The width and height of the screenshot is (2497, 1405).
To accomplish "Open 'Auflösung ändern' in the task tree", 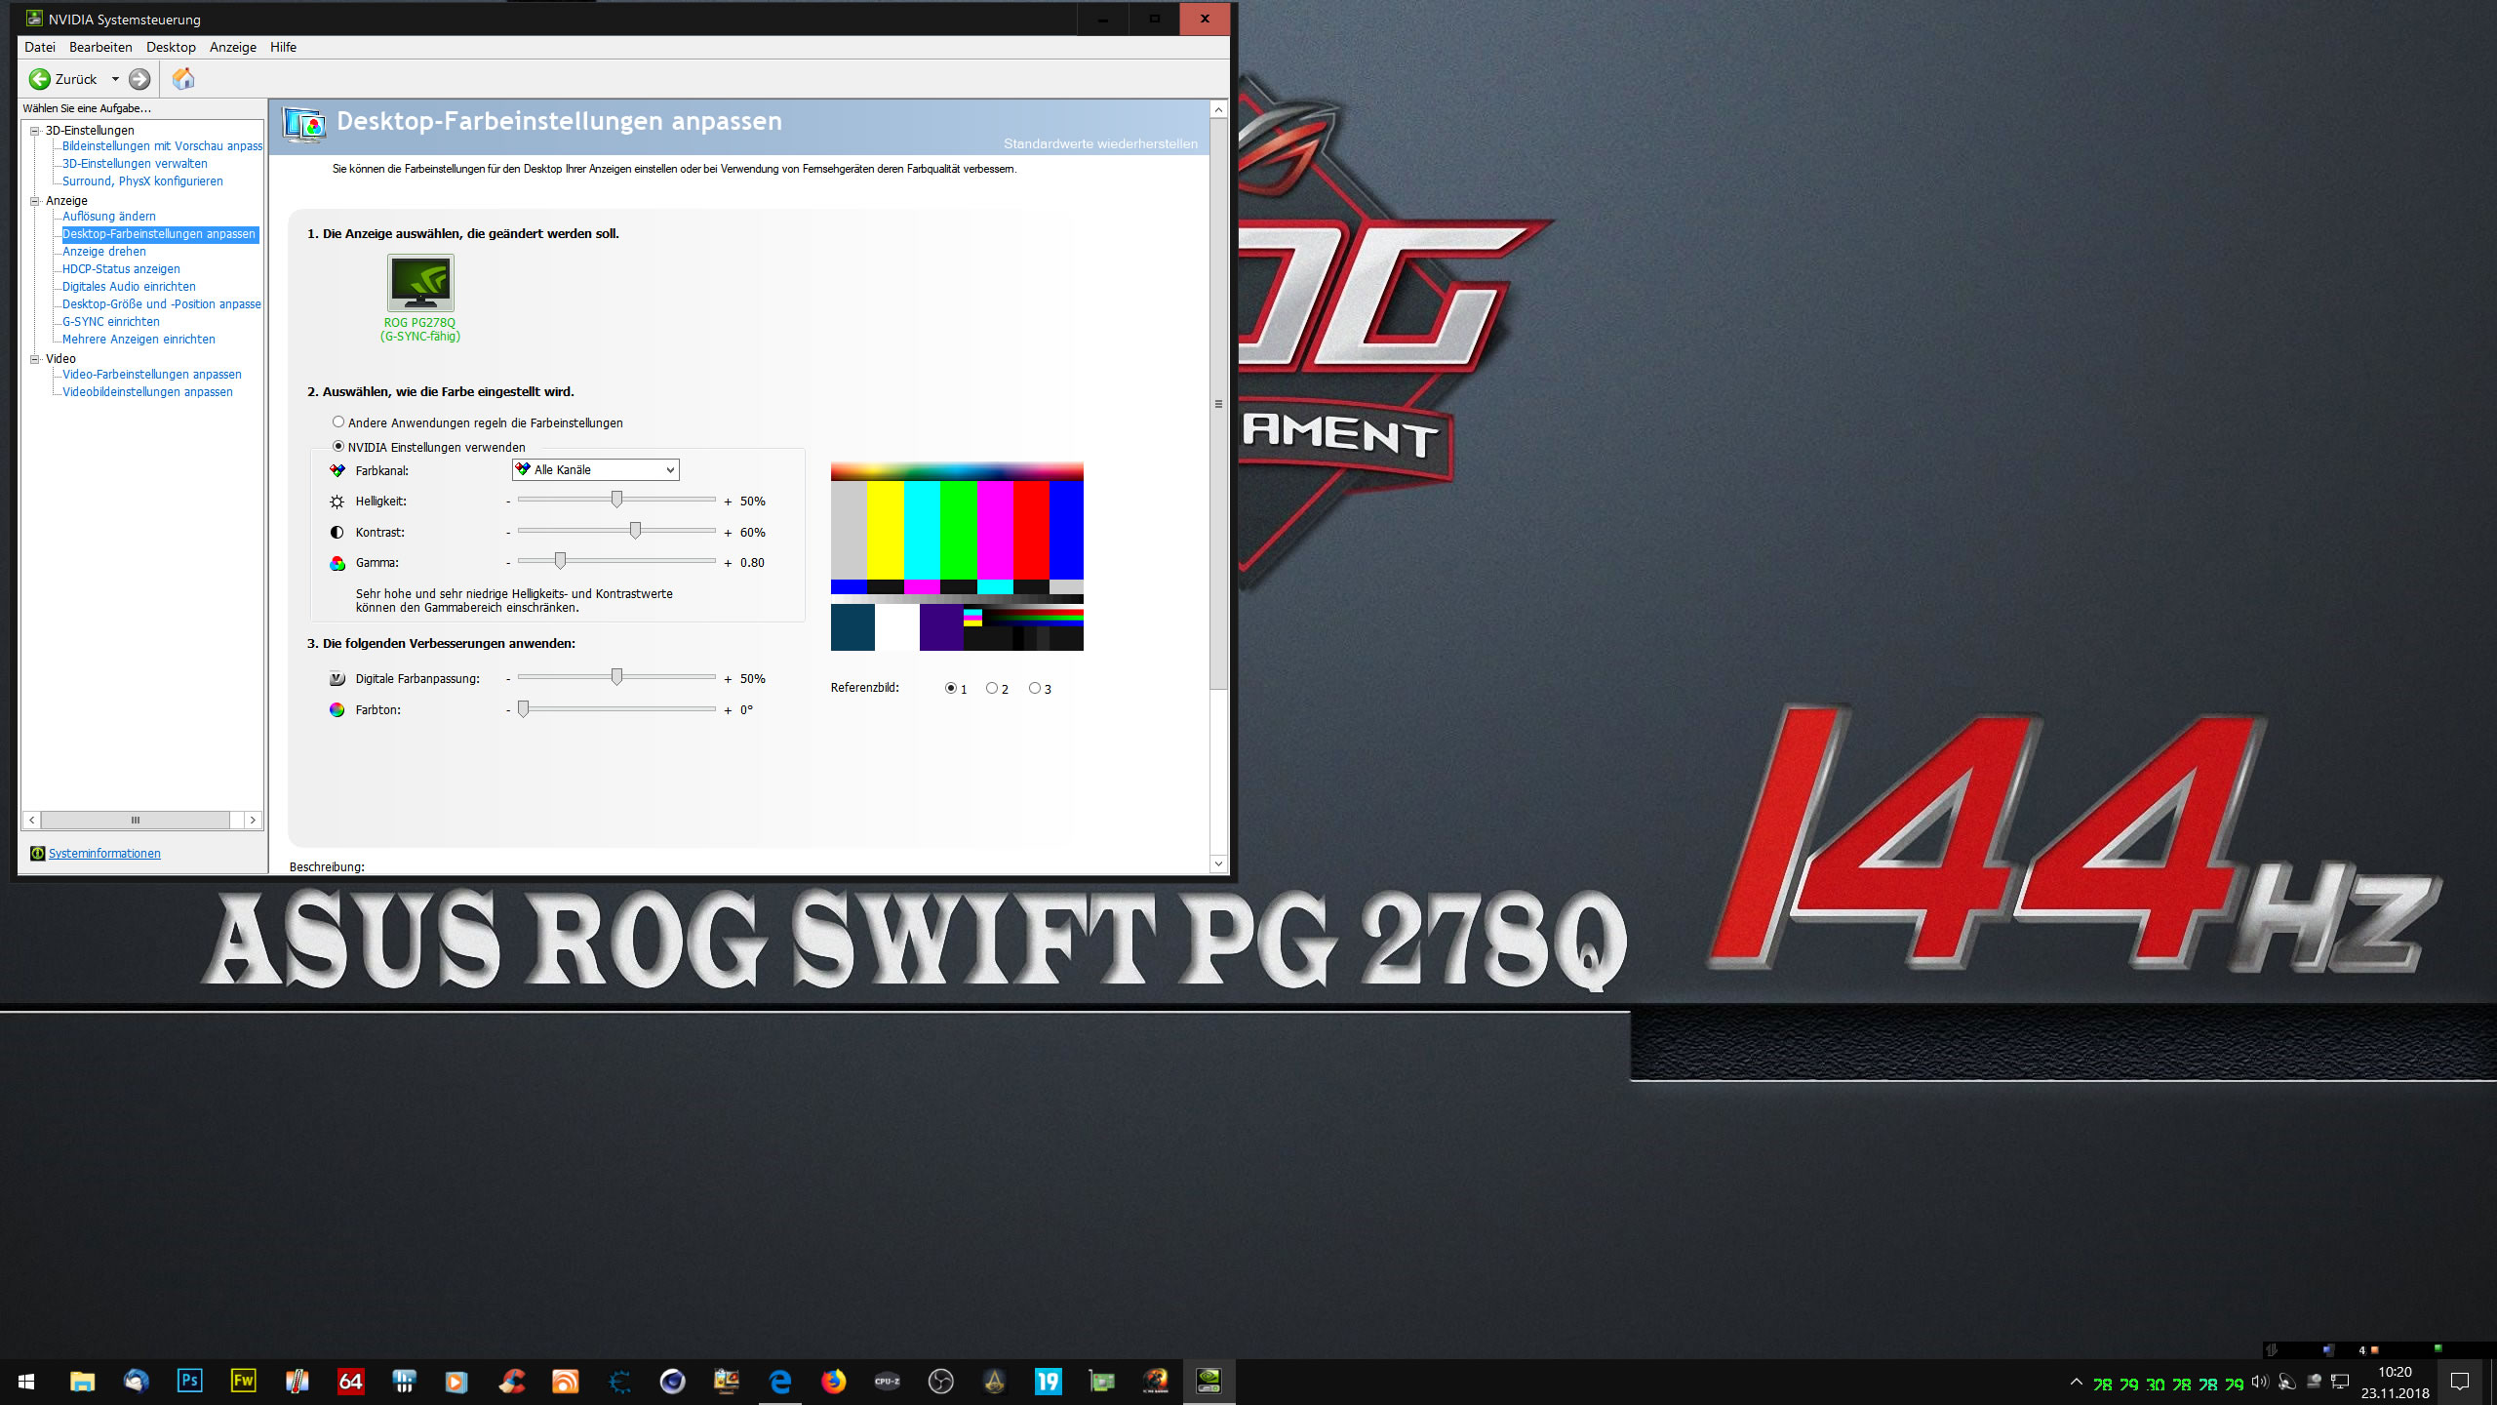I will 109,217.
